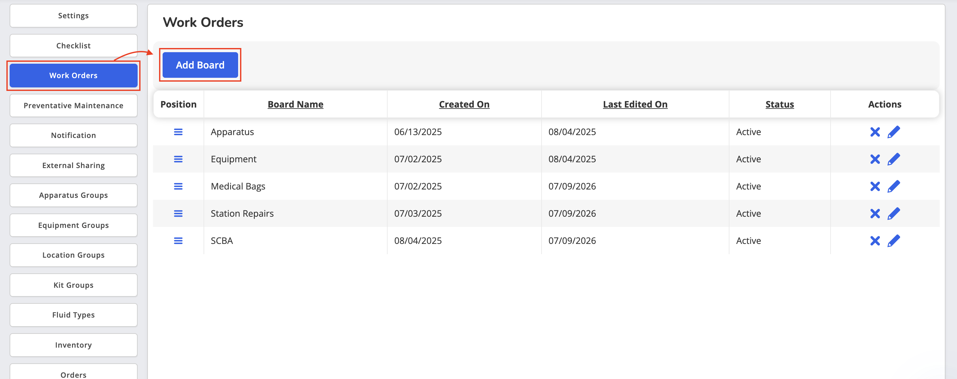
Task: Open Kit Groups
Action: point(74,285)
